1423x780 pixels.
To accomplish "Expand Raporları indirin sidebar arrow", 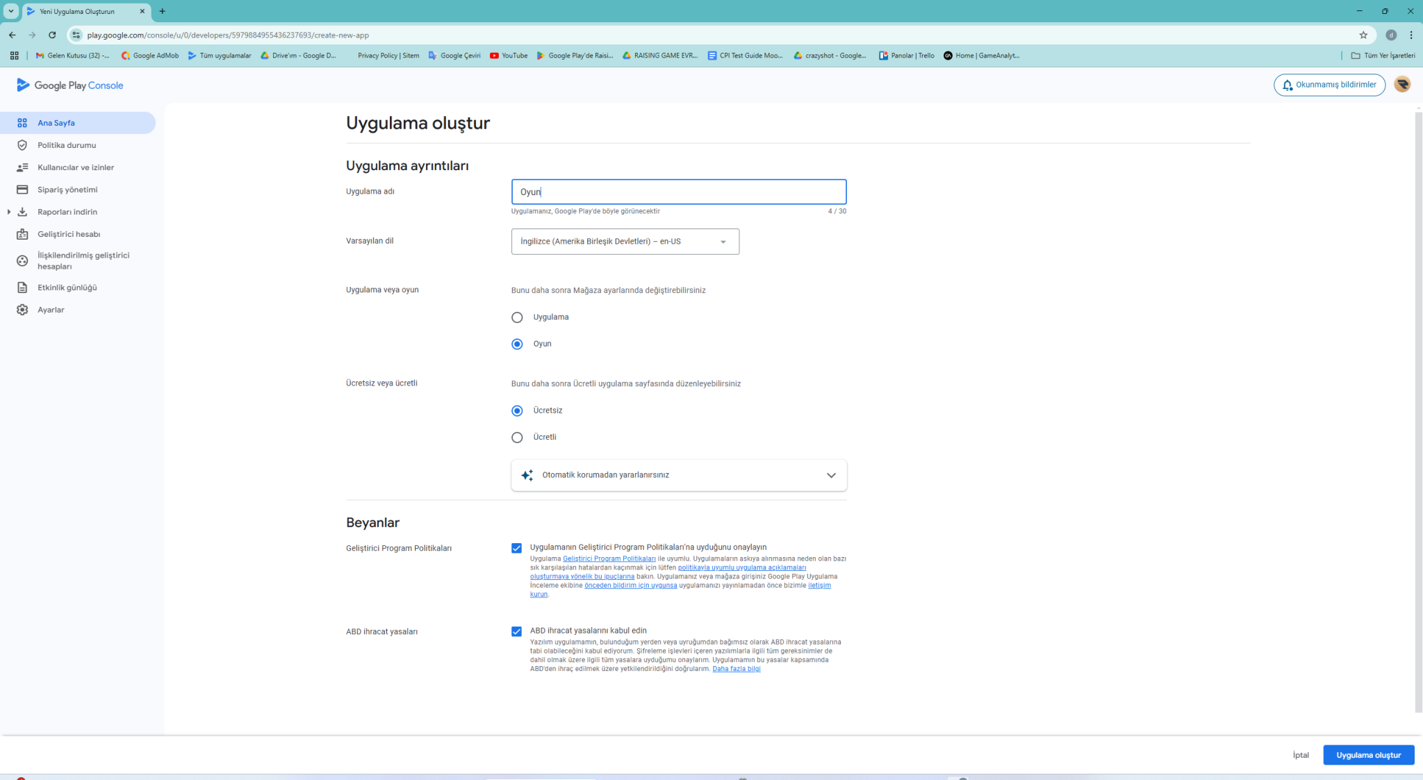I will coord(8,212).
